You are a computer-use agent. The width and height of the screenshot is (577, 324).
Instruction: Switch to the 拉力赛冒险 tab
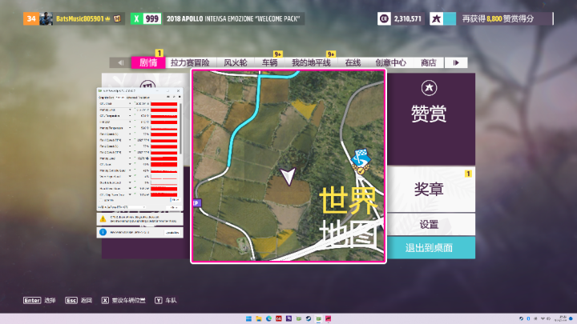point(190,63)
